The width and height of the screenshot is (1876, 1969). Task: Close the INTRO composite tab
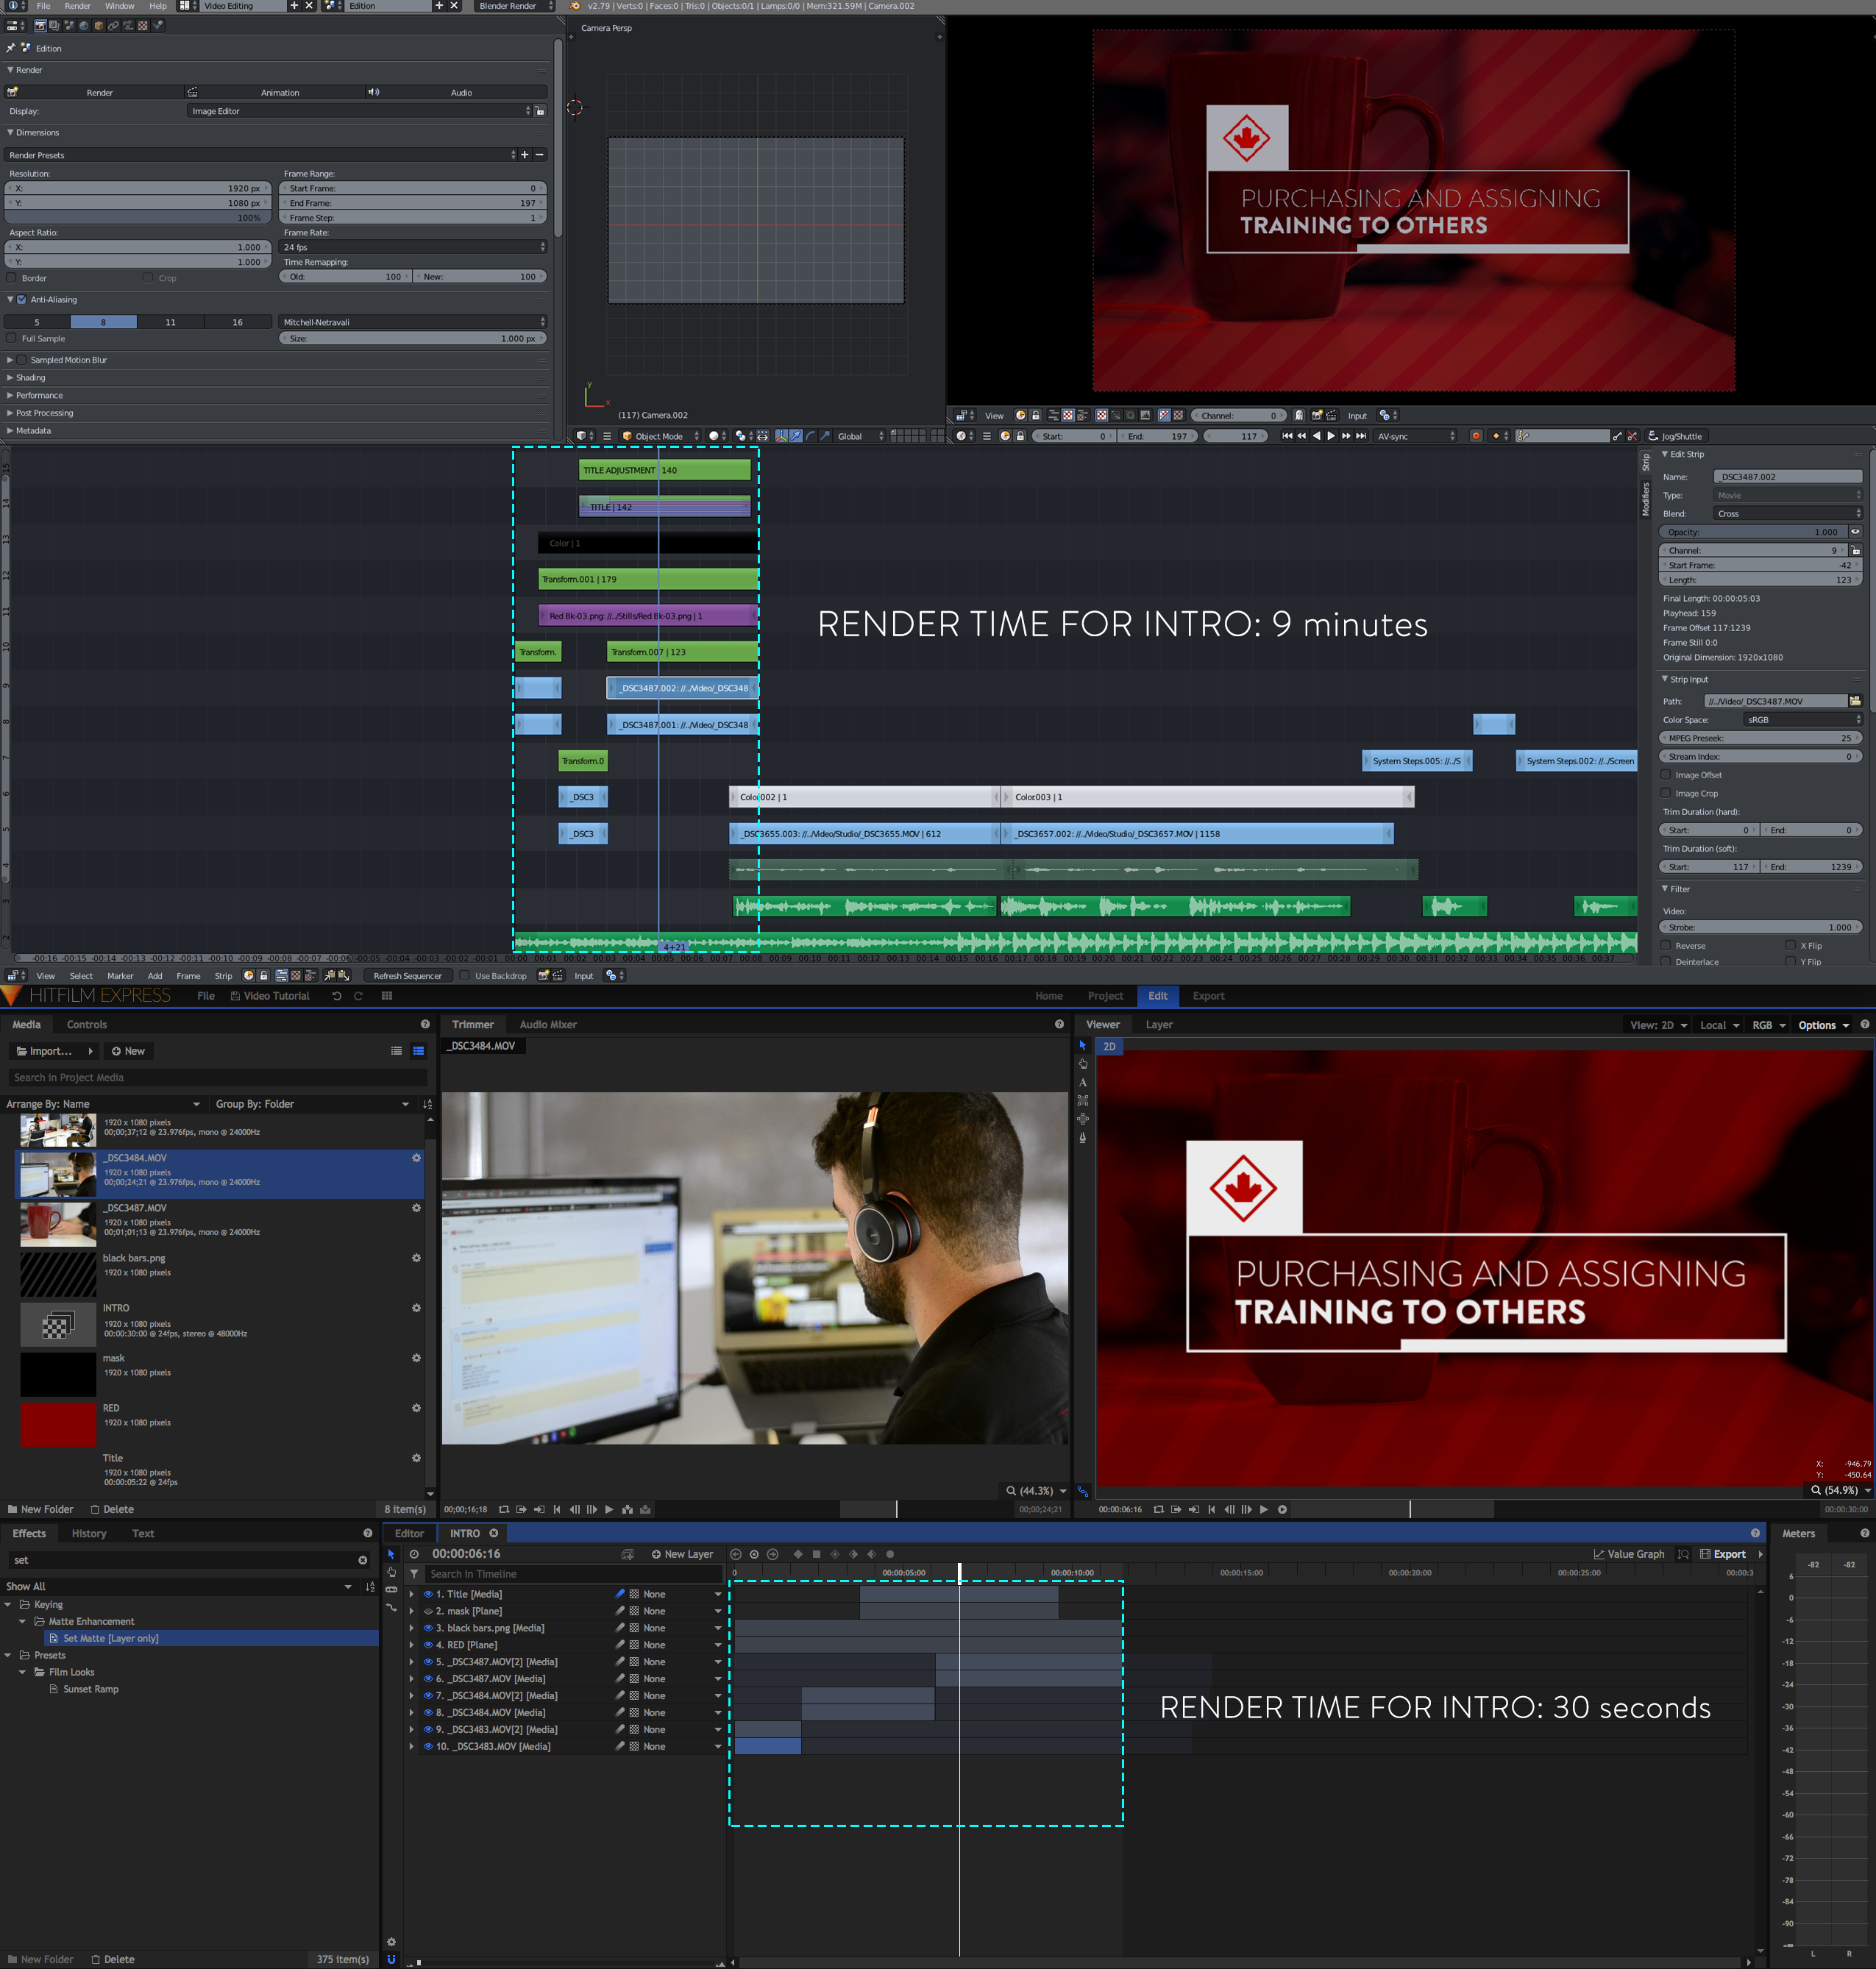[493, 1533]
